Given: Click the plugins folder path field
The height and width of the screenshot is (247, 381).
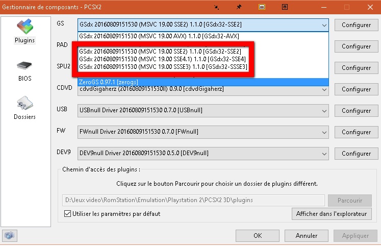Looking at the screenshot, I should coord(193,200).
